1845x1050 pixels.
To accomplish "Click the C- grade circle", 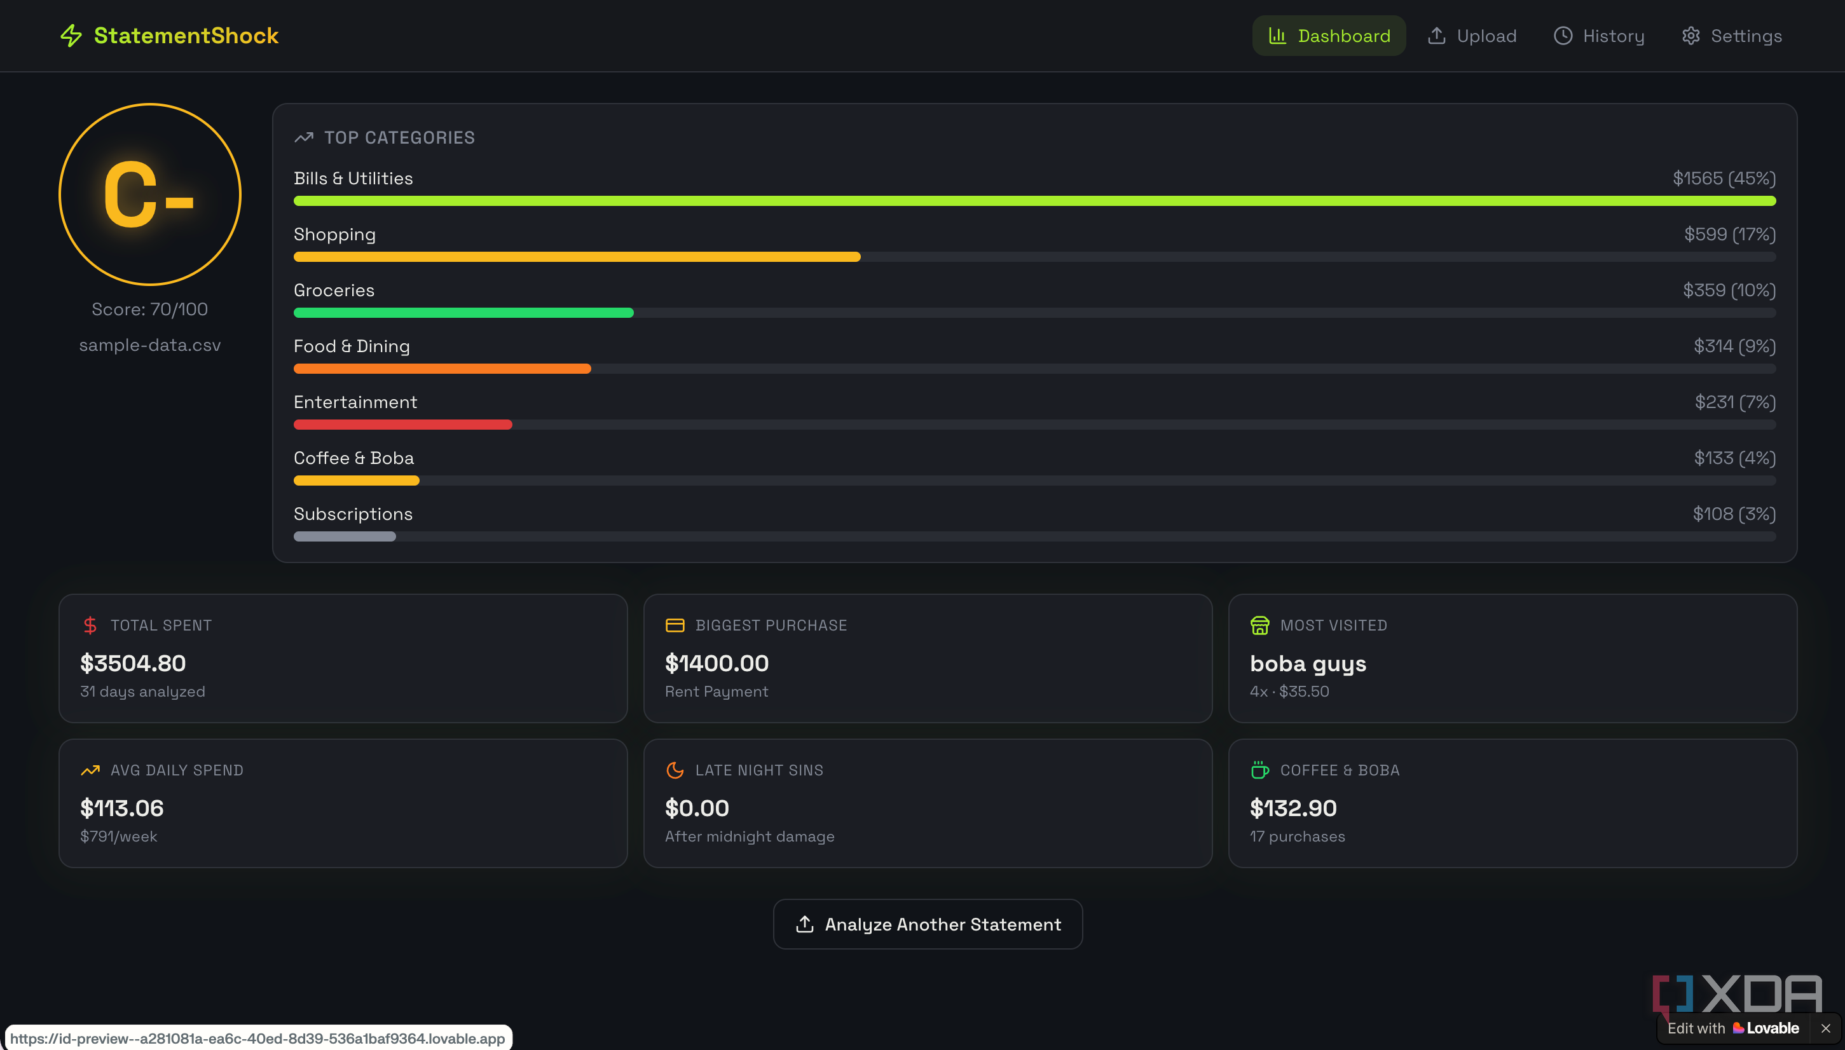I will pyautogui.click(x=150, y=194).
